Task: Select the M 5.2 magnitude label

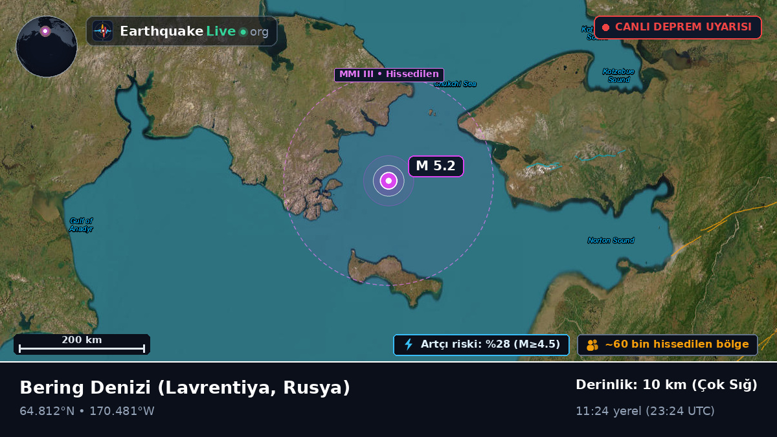Action: point(436,166)
